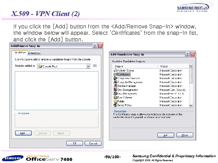Select the Certificates row text
The height and width of the screenshot is (163, 218).
click(x=124, y=75)
